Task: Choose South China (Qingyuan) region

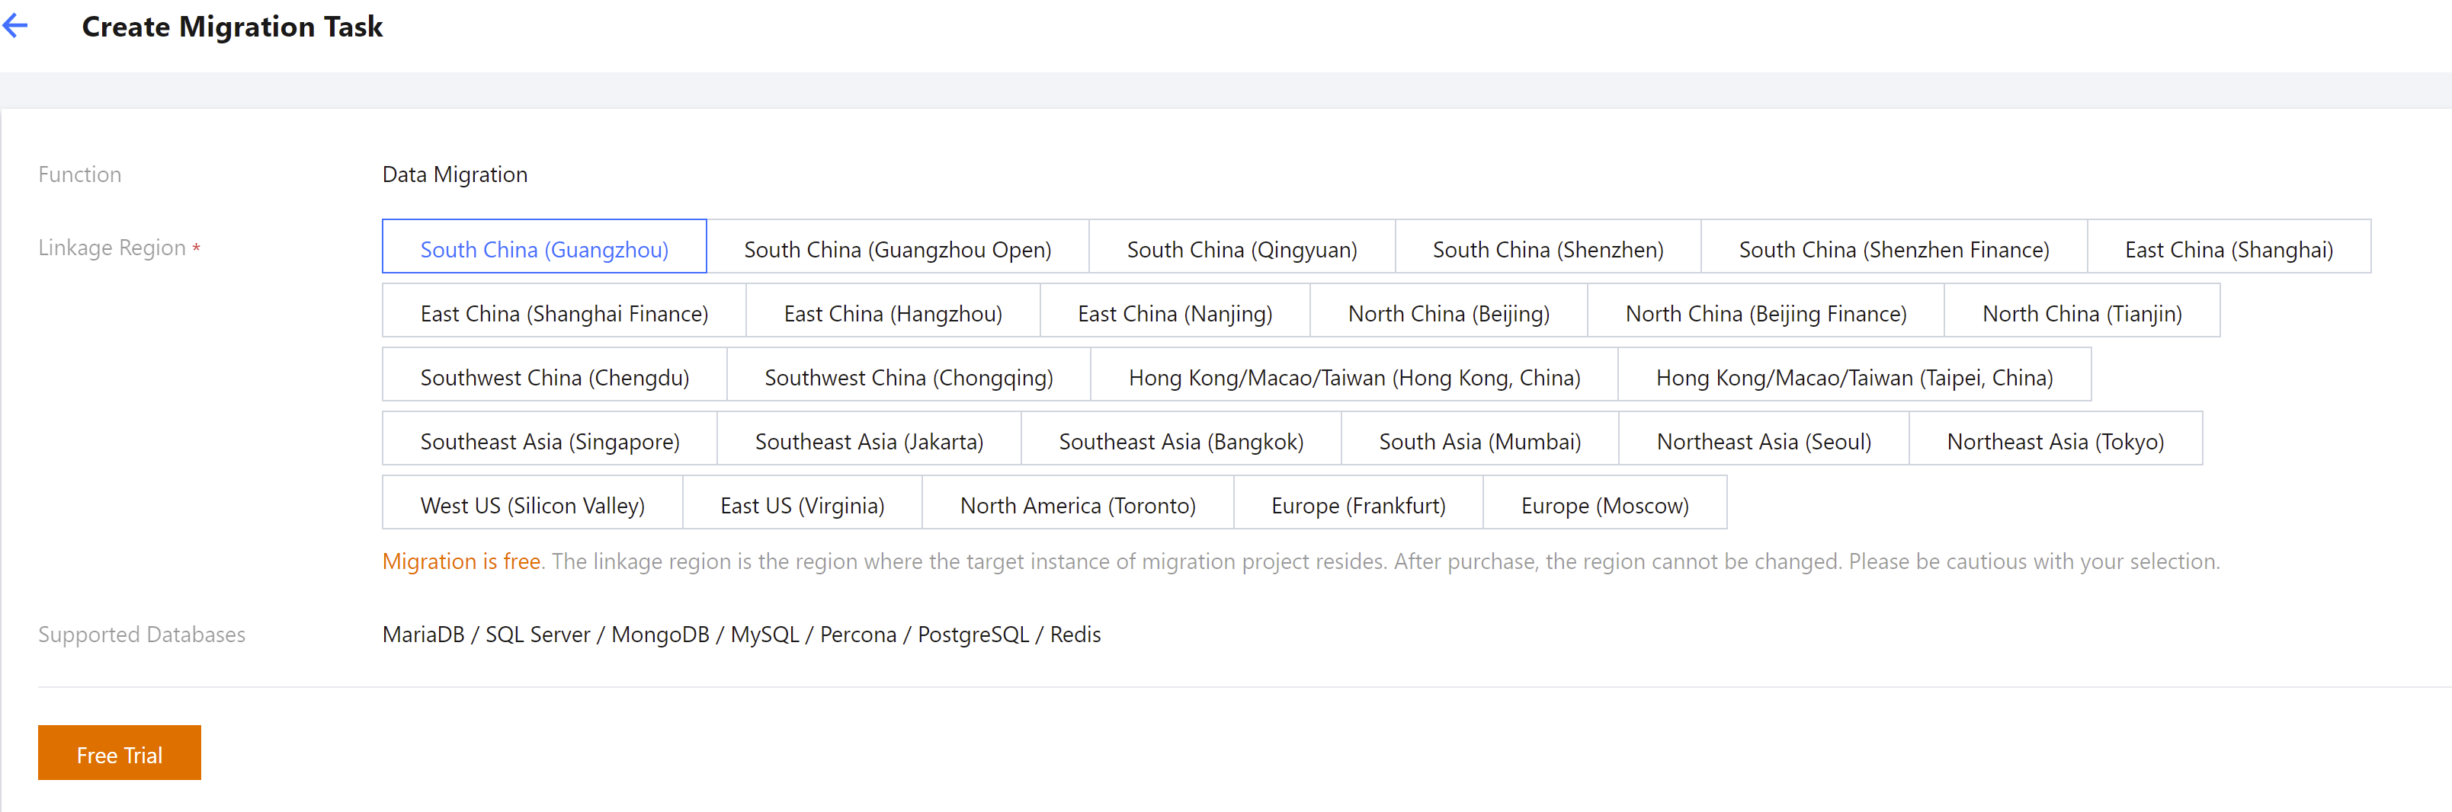Action: [x=1242, y=248]
